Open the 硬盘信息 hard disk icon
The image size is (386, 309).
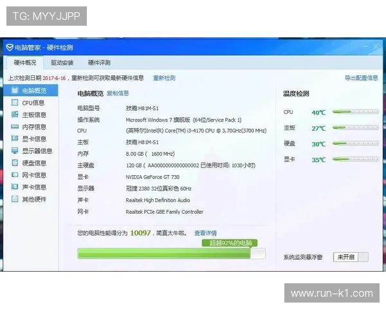pos(15,163)
